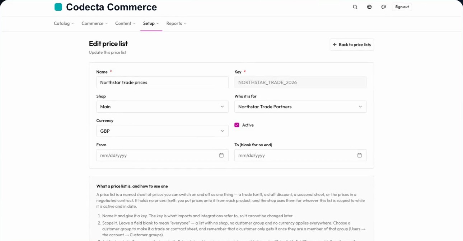Open the Commerce menu
Screen dimensions: 463x241
95,23
